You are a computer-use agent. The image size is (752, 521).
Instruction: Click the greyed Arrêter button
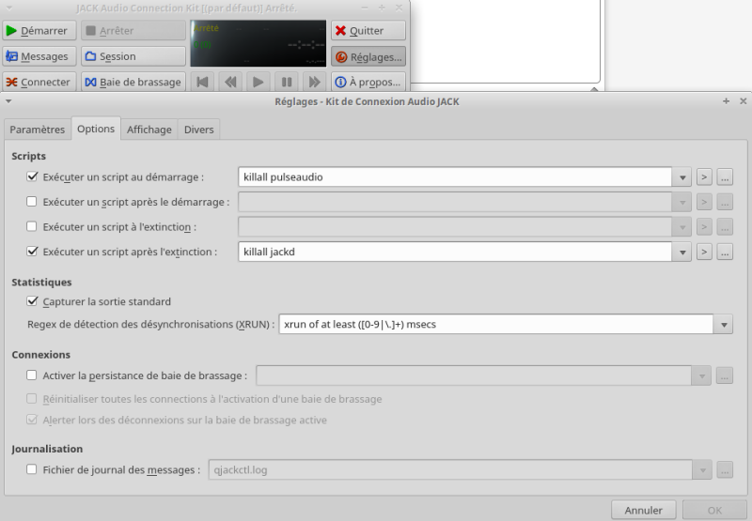pyautogui.click(x=133, y=31)
